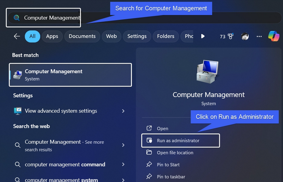Show more filters with the play arrow
The height and width of the screenshot is (182, 283).
[x=203, y=36]
